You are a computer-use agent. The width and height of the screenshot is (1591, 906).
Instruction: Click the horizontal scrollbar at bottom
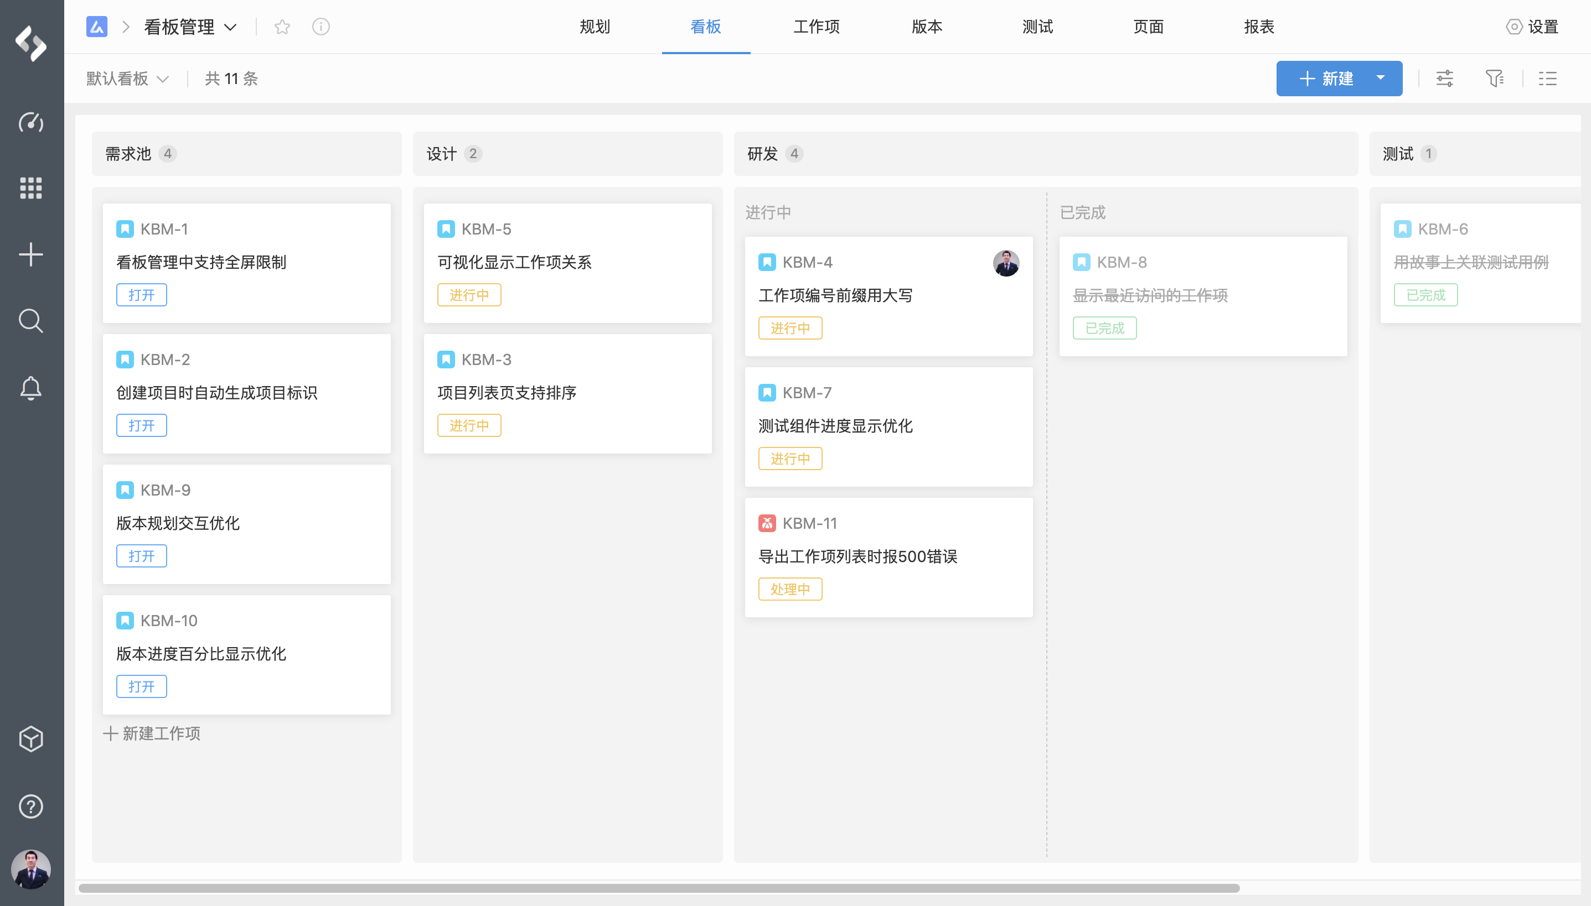pyautogui.click(x=659, y=888)
